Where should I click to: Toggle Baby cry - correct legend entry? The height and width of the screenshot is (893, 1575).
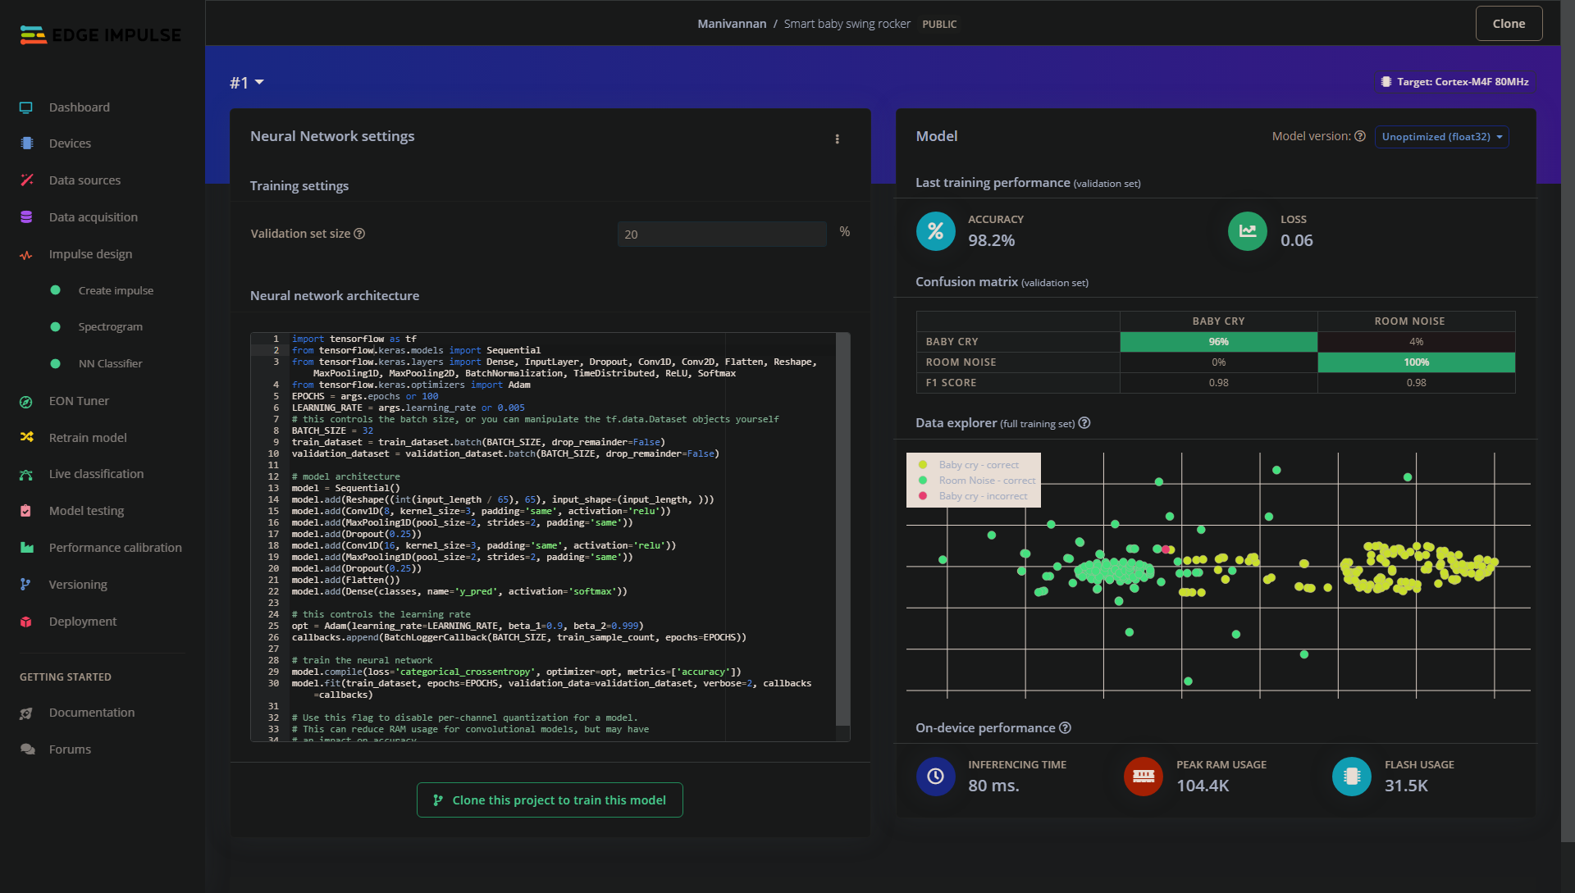(978, 465)
